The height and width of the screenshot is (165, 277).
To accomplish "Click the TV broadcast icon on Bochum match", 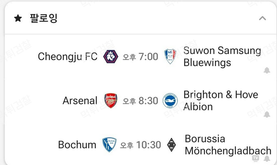I will pos(255,158).
